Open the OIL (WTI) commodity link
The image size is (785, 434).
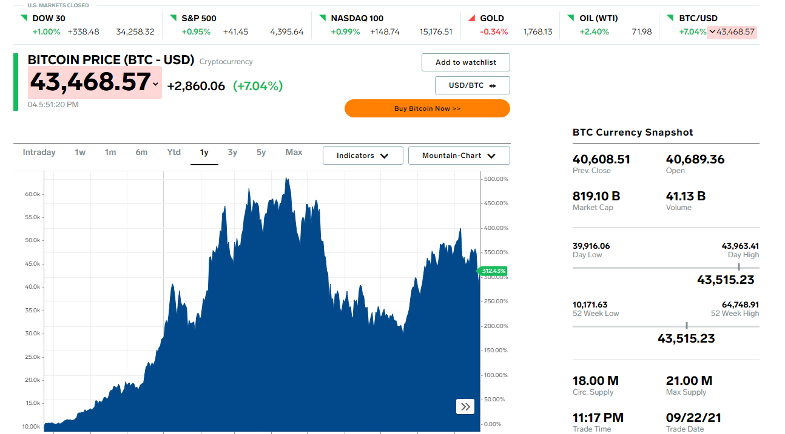coord(599,18)
